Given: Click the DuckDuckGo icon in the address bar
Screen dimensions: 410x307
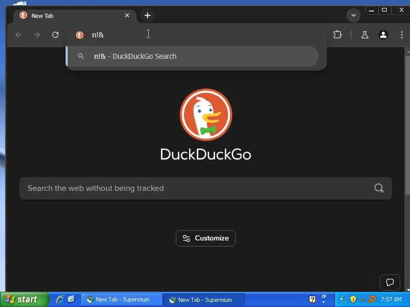Looking at the screenshot, I should [80, 35].
